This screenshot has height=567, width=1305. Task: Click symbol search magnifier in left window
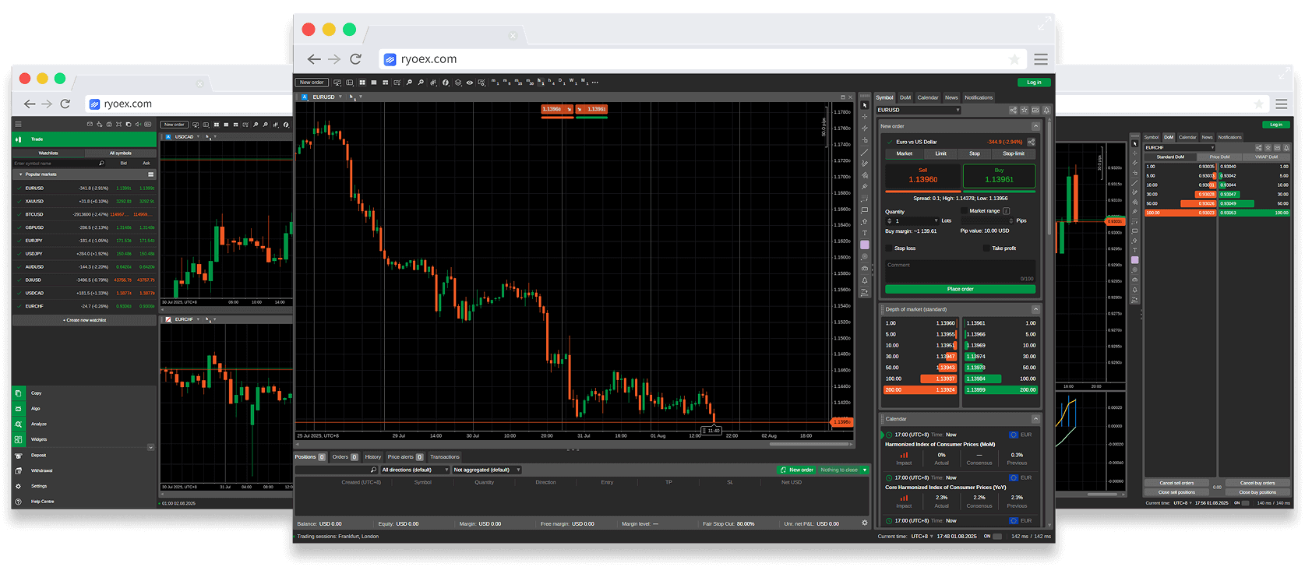101,164
